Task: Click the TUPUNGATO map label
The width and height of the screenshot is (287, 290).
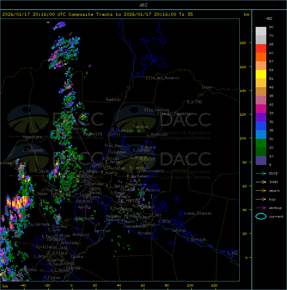Action: [56, 239]
